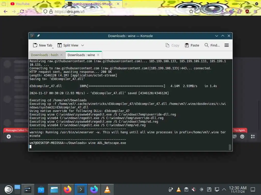This screenshot has width=261, height=195.
Task: Go forward one page in Firefox
Action: pos(14,11)
